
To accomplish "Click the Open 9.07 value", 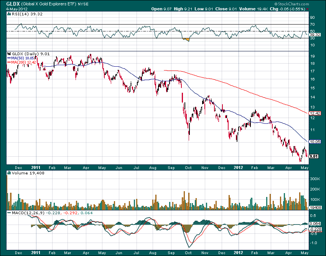I will (x=161, y=9).
